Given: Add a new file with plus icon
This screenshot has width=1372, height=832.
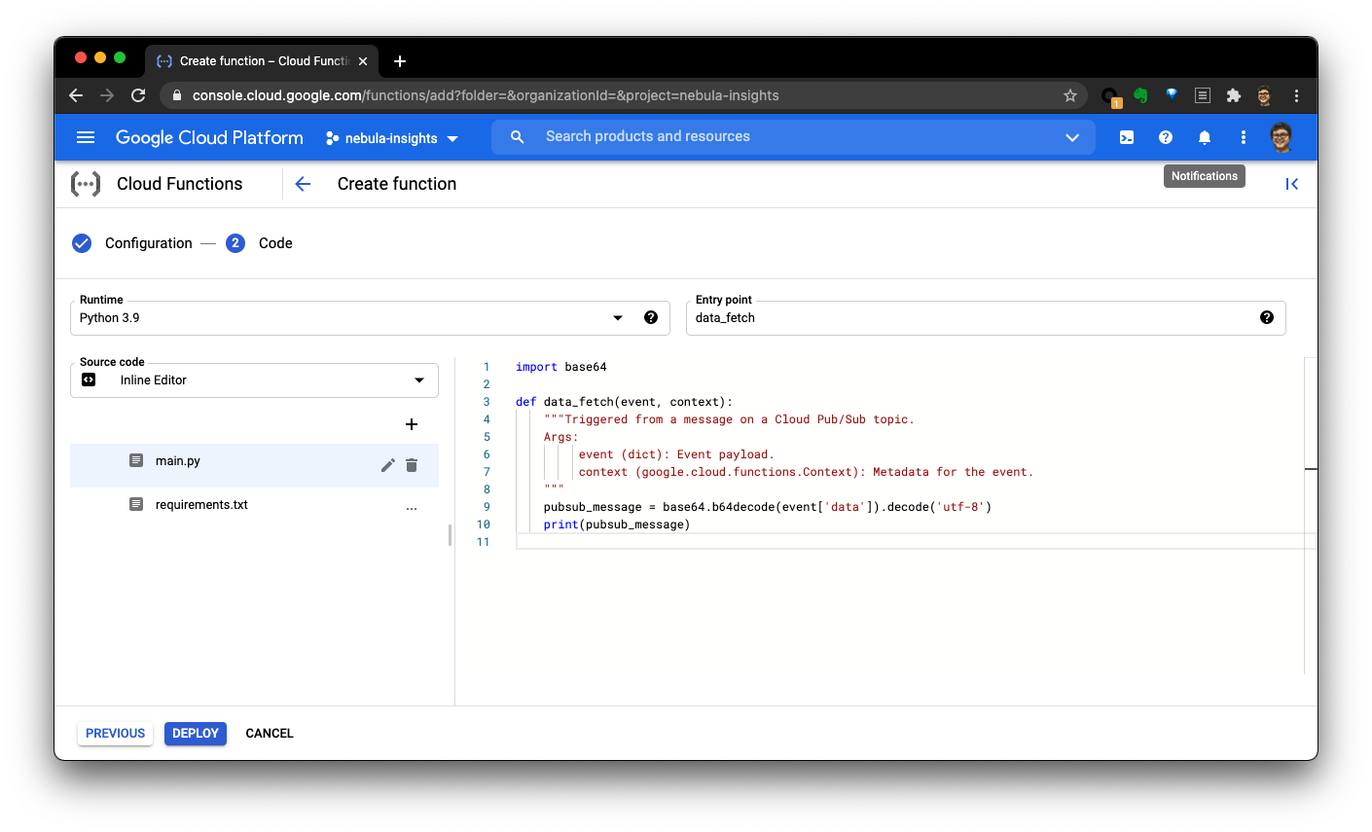Looking at the screenshot, I should 412,424.
